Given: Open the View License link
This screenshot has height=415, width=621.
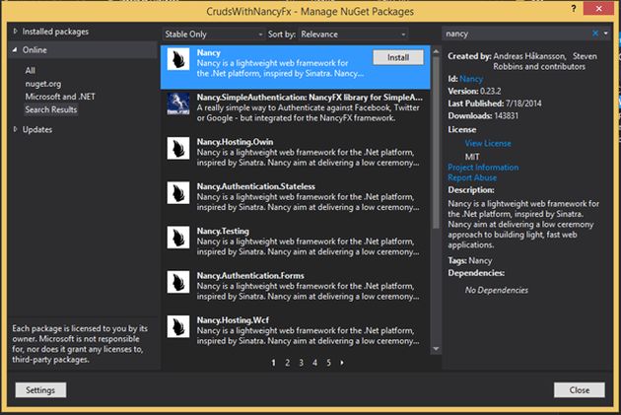Looking at the screenshot, I should 488,143.
